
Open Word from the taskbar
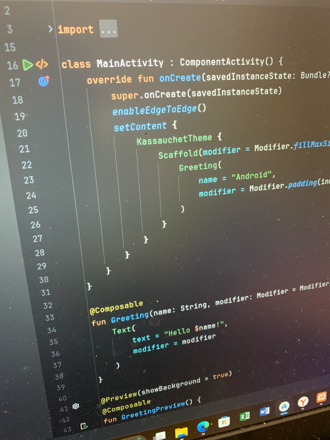(265, 411)
